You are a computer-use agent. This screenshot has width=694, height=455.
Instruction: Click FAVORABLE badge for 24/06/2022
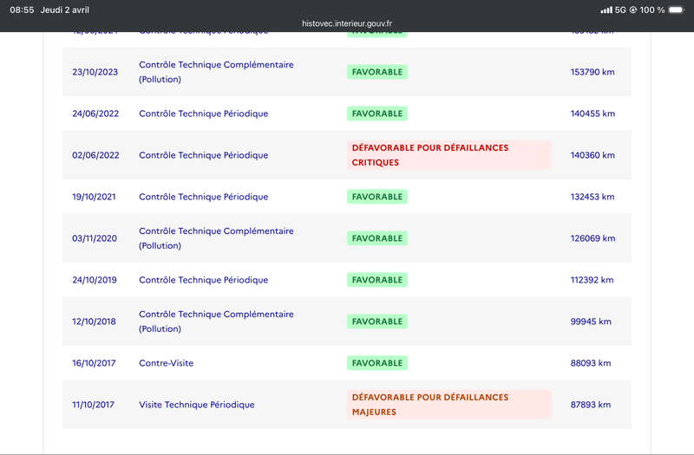tap(377, 114)
